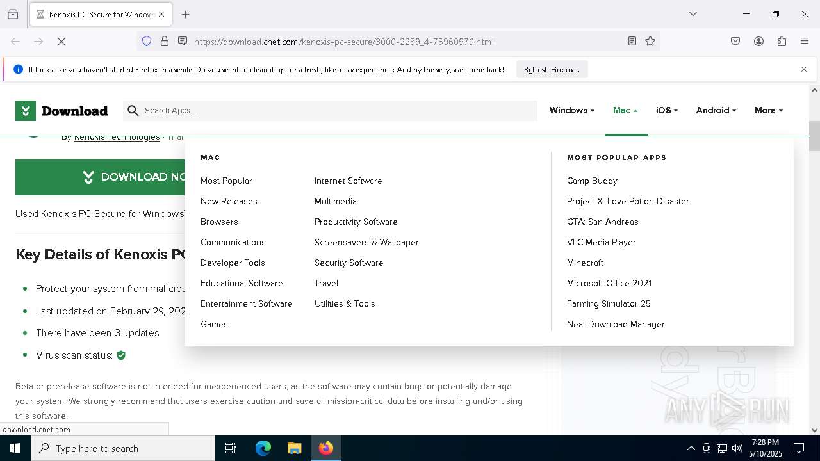Click the CNET Download logo
The height and width of the screenshot is (461, 820).
(61, 111)
